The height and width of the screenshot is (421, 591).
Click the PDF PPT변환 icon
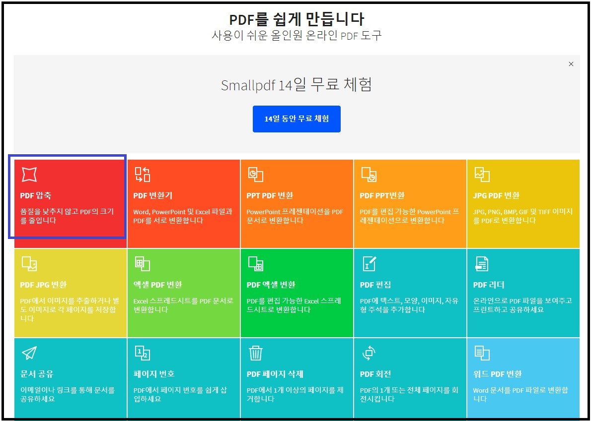(x=369, y=175)
